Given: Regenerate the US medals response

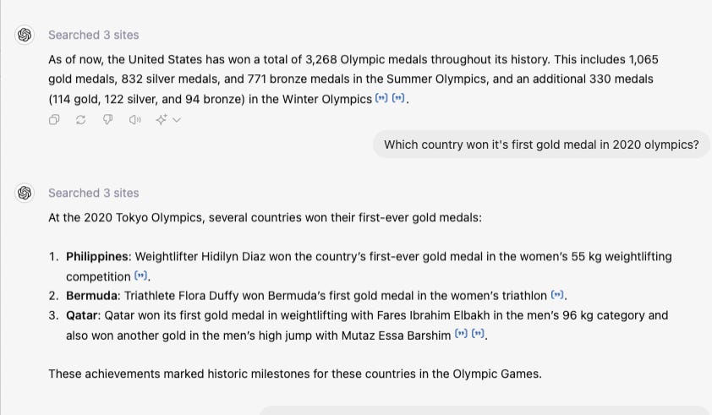Looking at the screenshot, I should point(81,120).
